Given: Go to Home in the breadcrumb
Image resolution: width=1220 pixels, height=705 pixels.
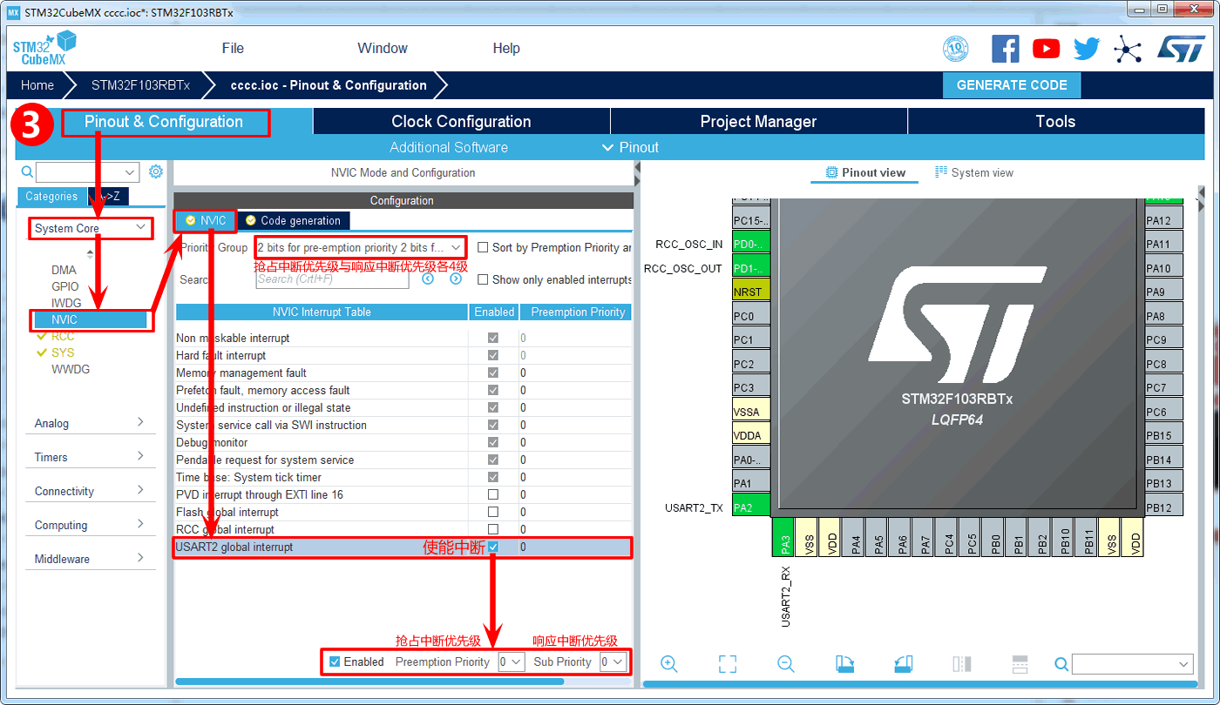Looking at the screenshot, I should coord(37,85).
